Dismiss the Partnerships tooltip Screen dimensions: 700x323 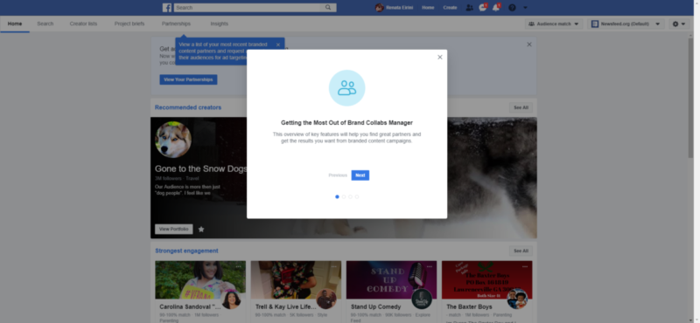278,45
